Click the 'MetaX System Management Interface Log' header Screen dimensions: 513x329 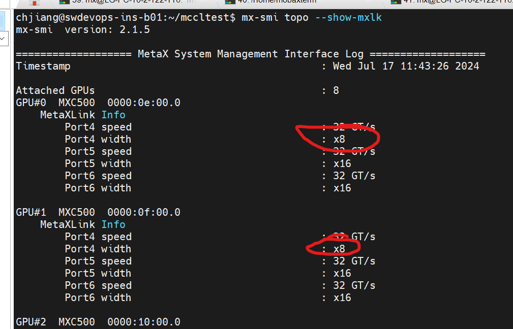pos(251,54)
